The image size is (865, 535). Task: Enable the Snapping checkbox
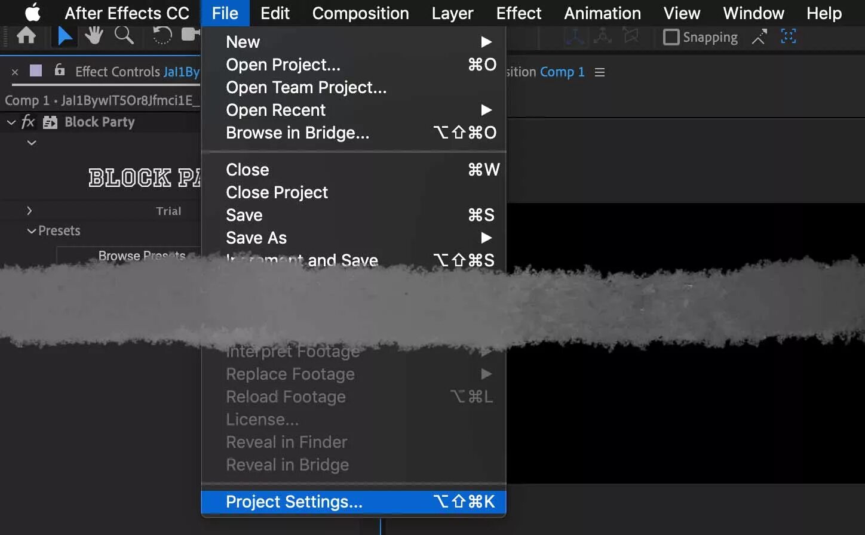pyautogui.click(x=671, y=37)
